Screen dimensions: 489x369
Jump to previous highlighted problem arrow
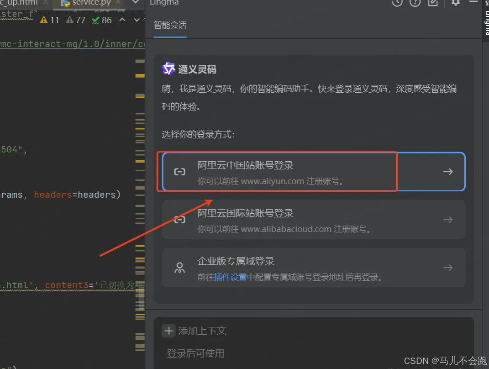122,20
